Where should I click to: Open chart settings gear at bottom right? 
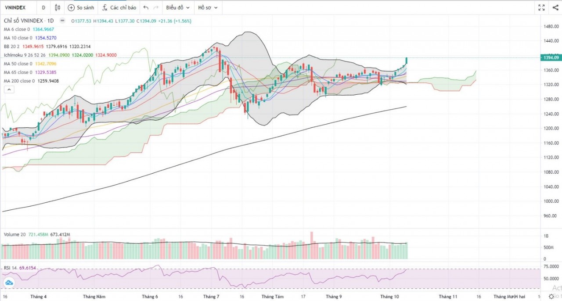coord(551,297)
